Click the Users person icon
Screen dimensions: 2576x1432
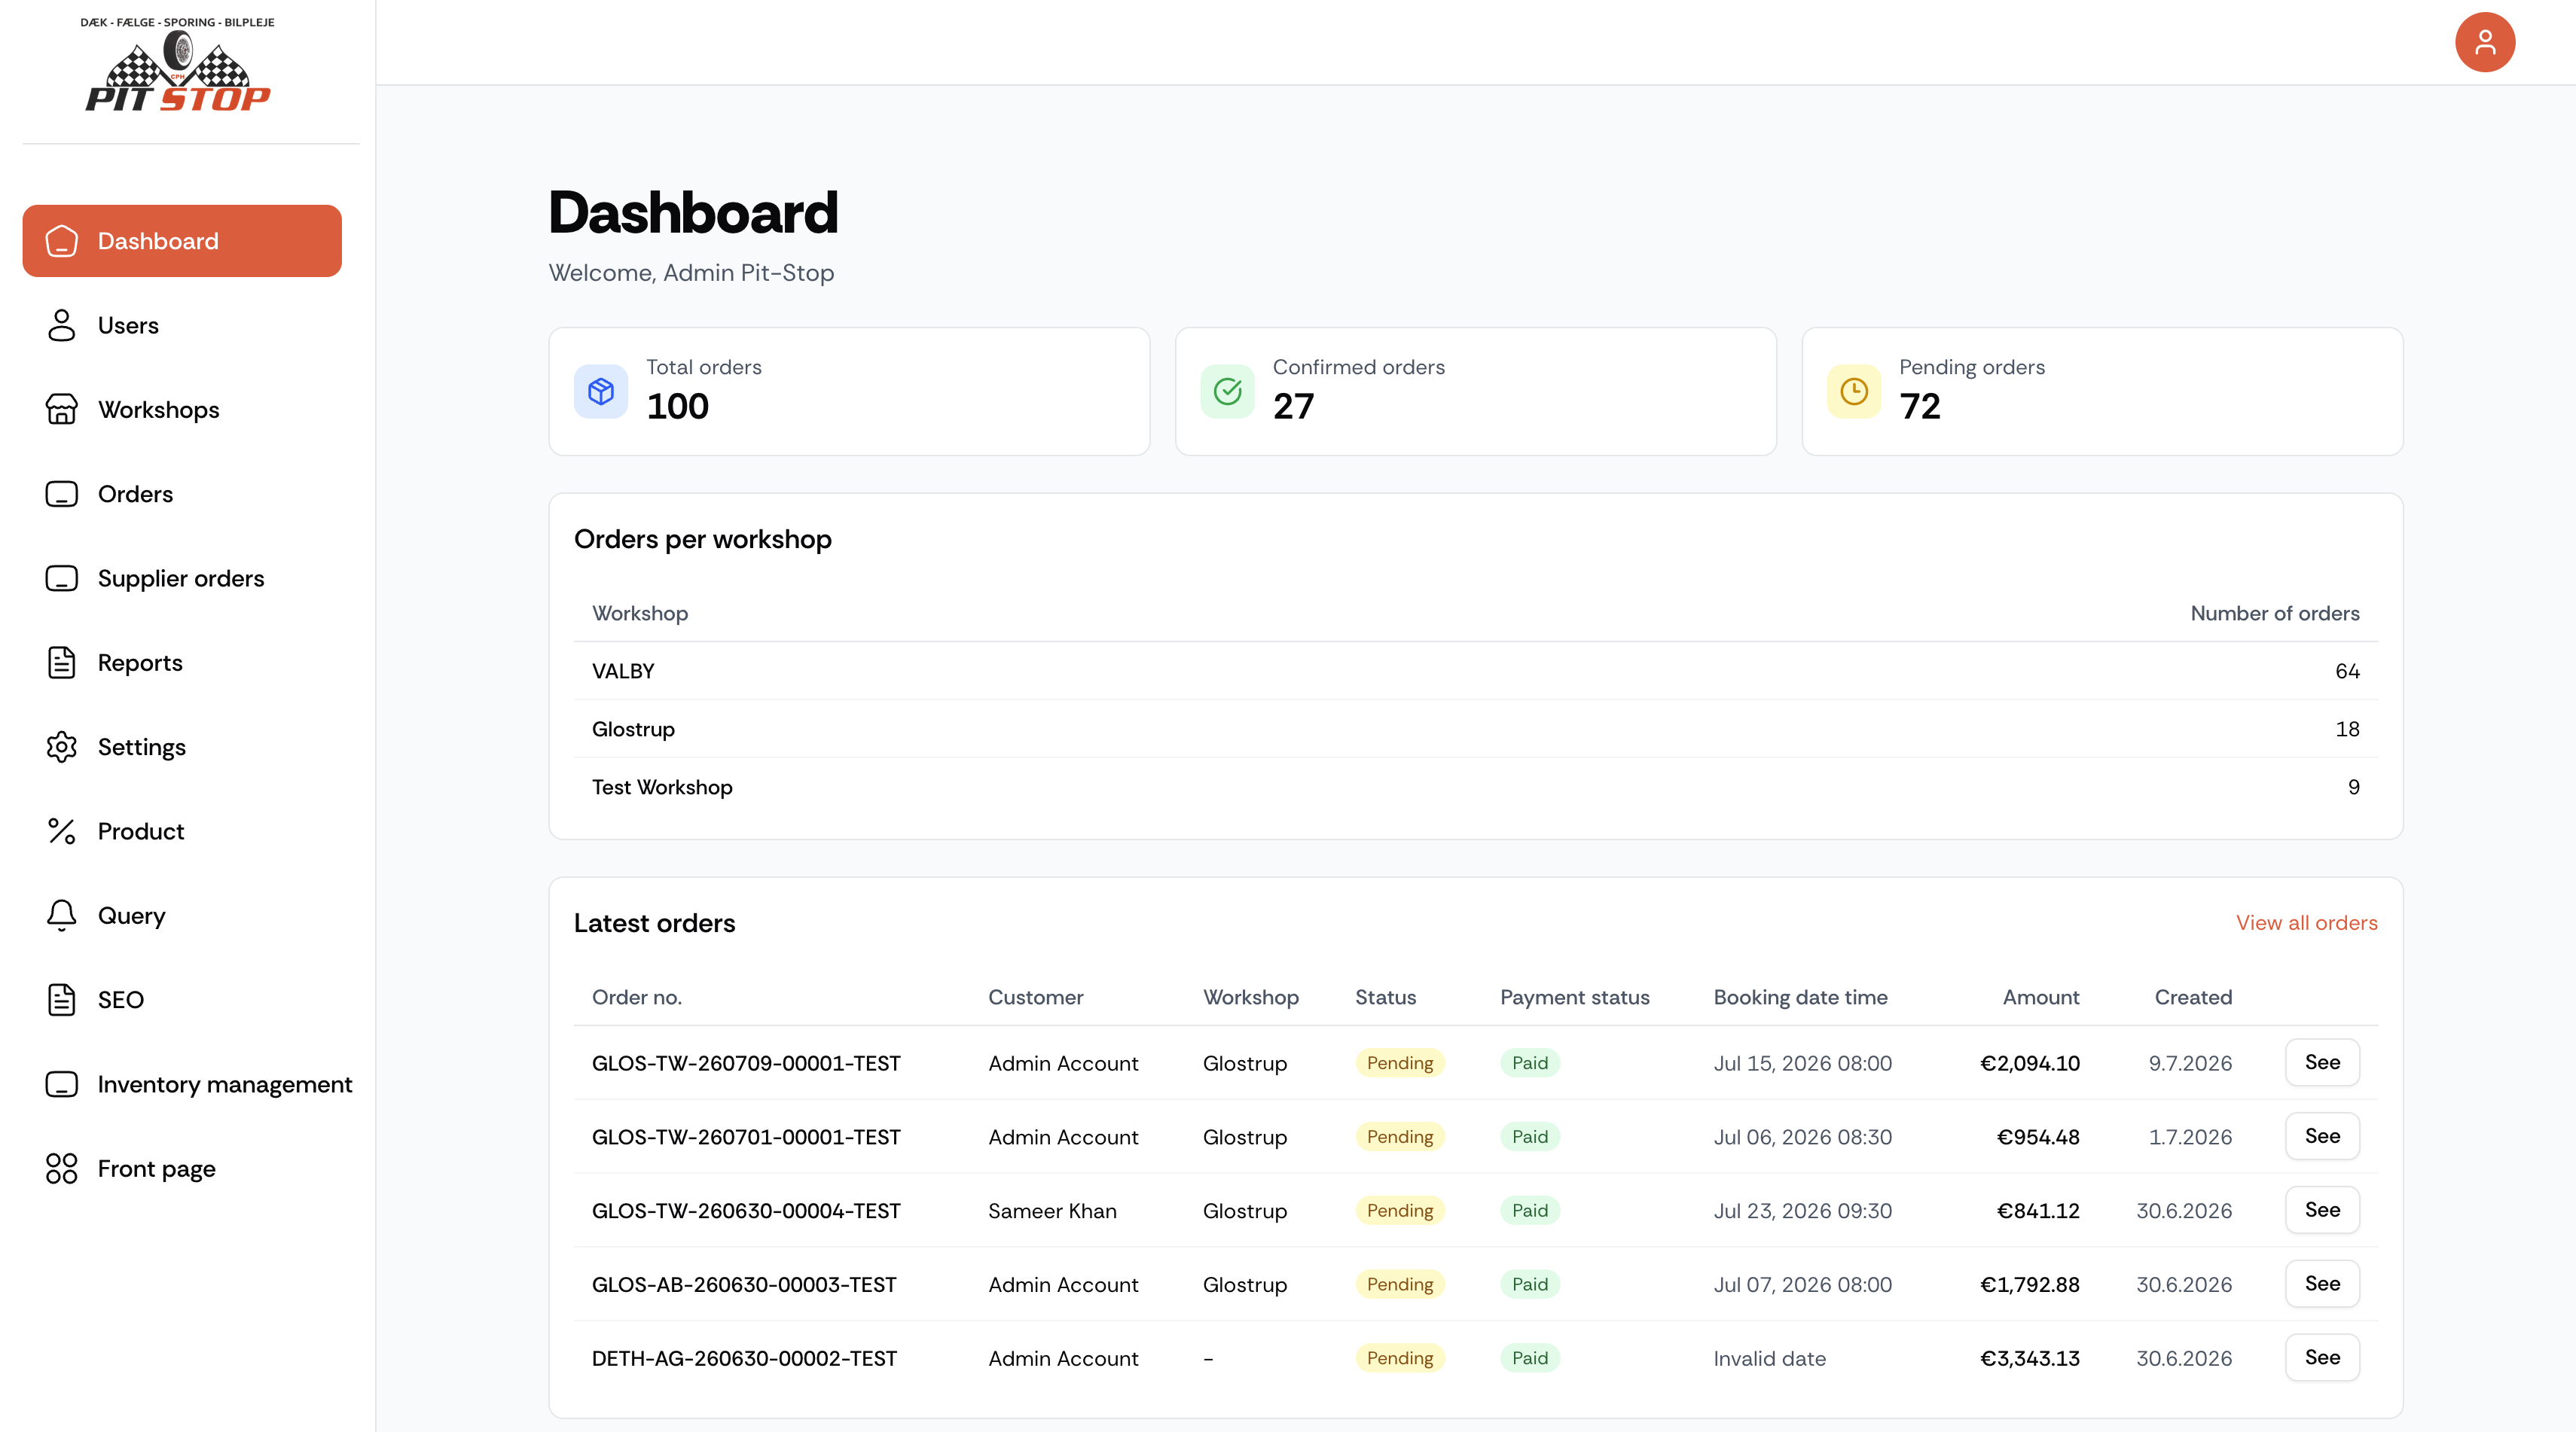[62, 324]
